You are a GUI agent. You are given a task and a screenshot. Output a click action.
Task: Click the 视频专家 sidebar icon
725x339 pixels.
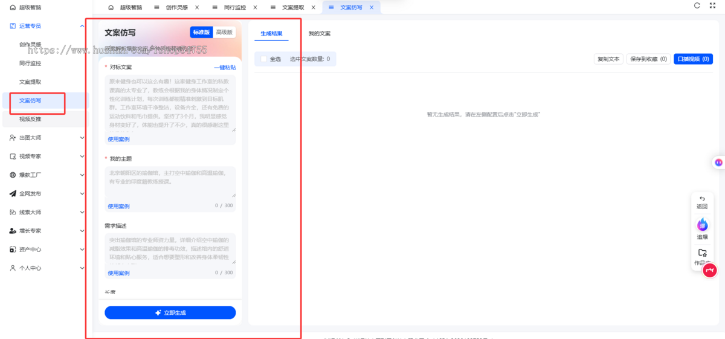click(x=13, y=157)
